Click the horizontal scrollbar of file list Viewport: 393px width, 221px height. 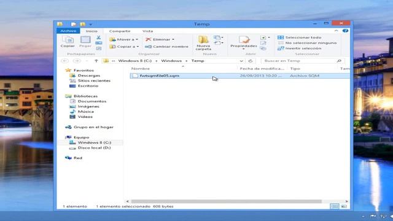(226, 201)
